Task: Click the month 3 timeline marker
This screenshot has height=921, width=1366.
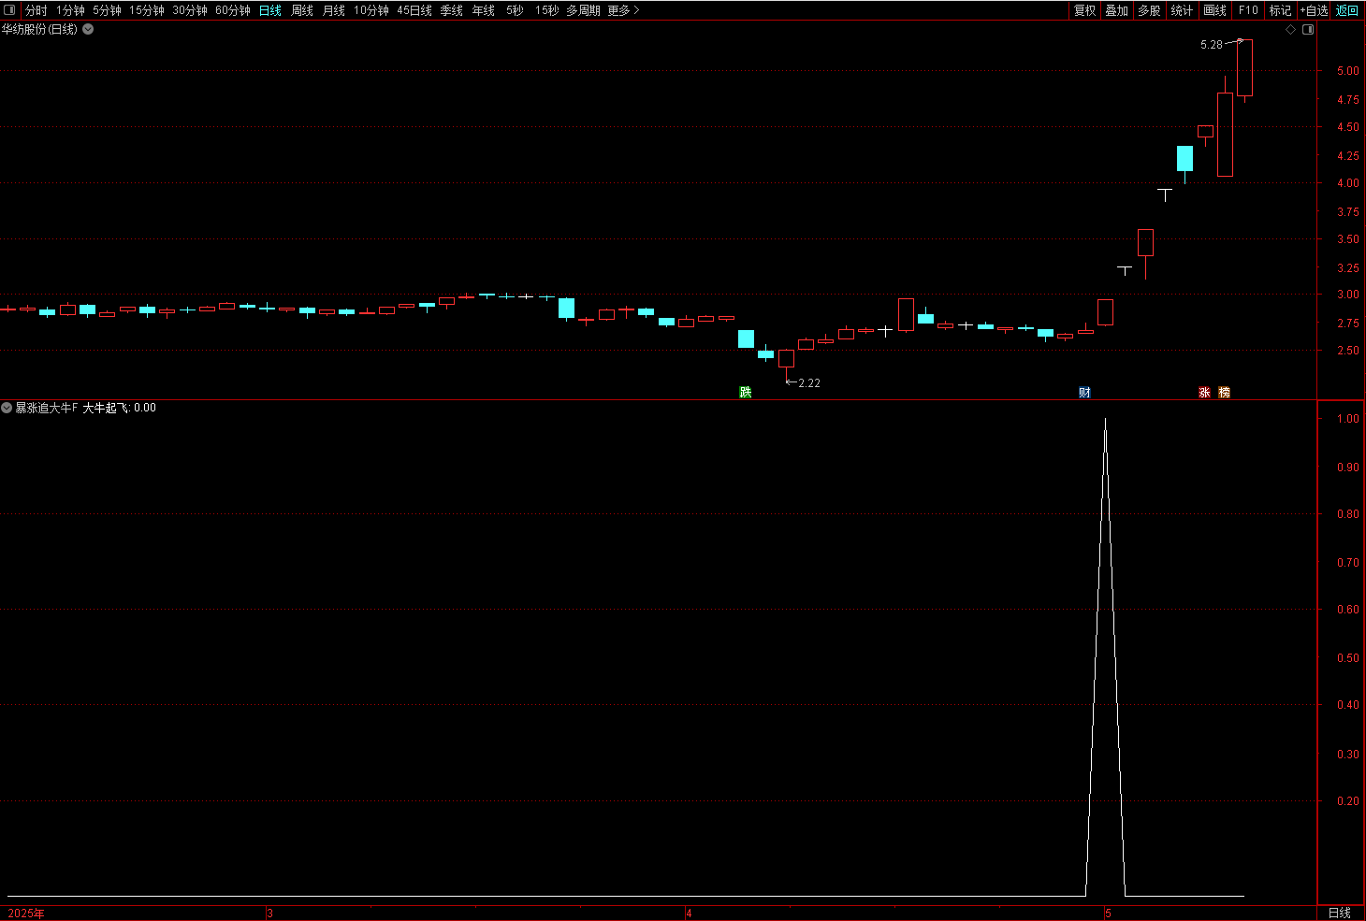Action: [x=269, y=914]
